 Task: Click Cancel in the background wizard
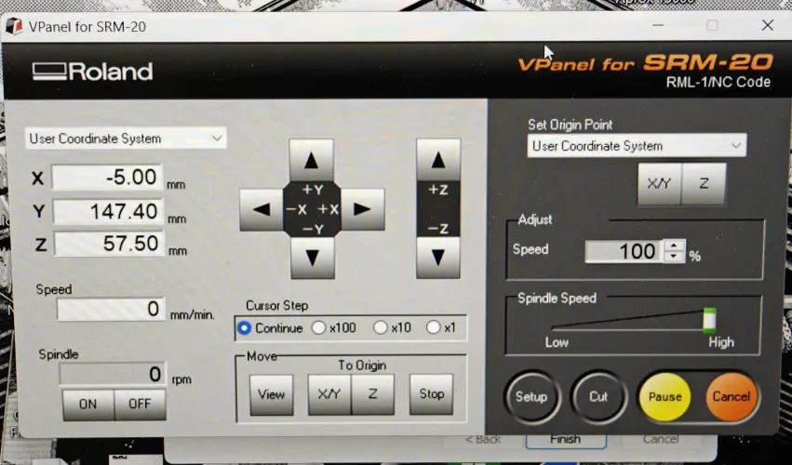click(661, 439)
